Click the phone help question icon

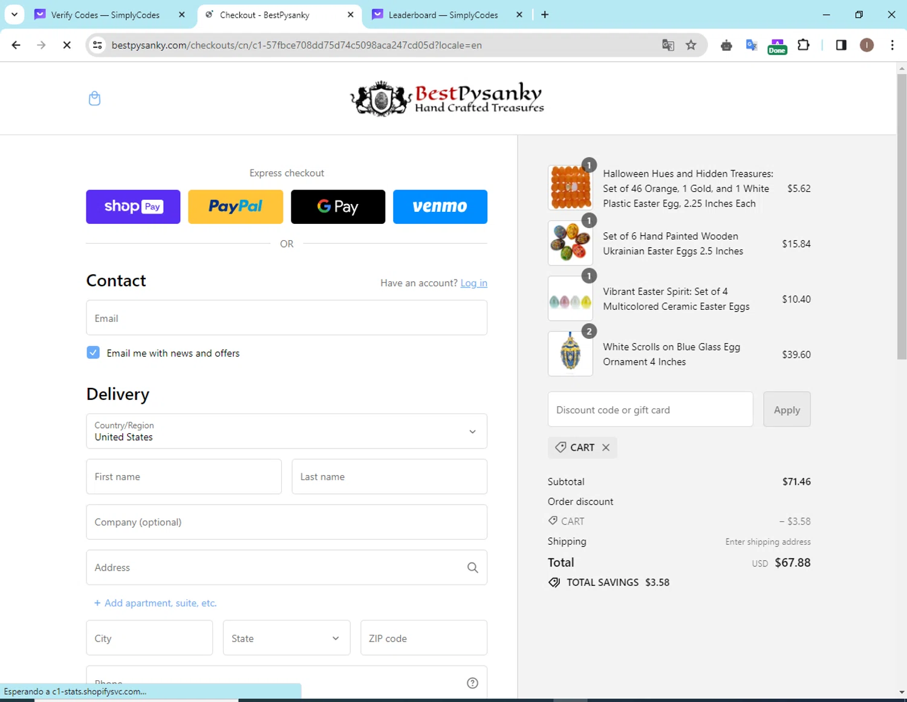point(472,683)
